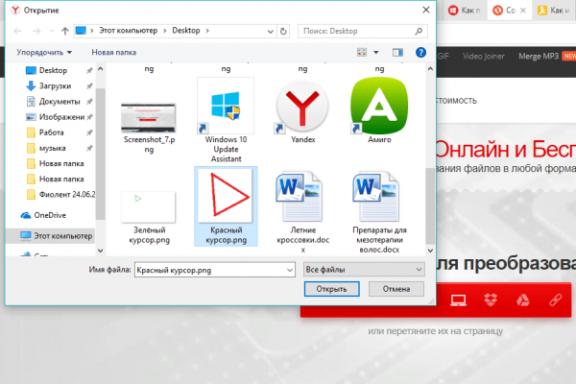Select Документы in the navigation pane
The height and width of the screenshot is (384, 576).
click(x=60, y=102)
